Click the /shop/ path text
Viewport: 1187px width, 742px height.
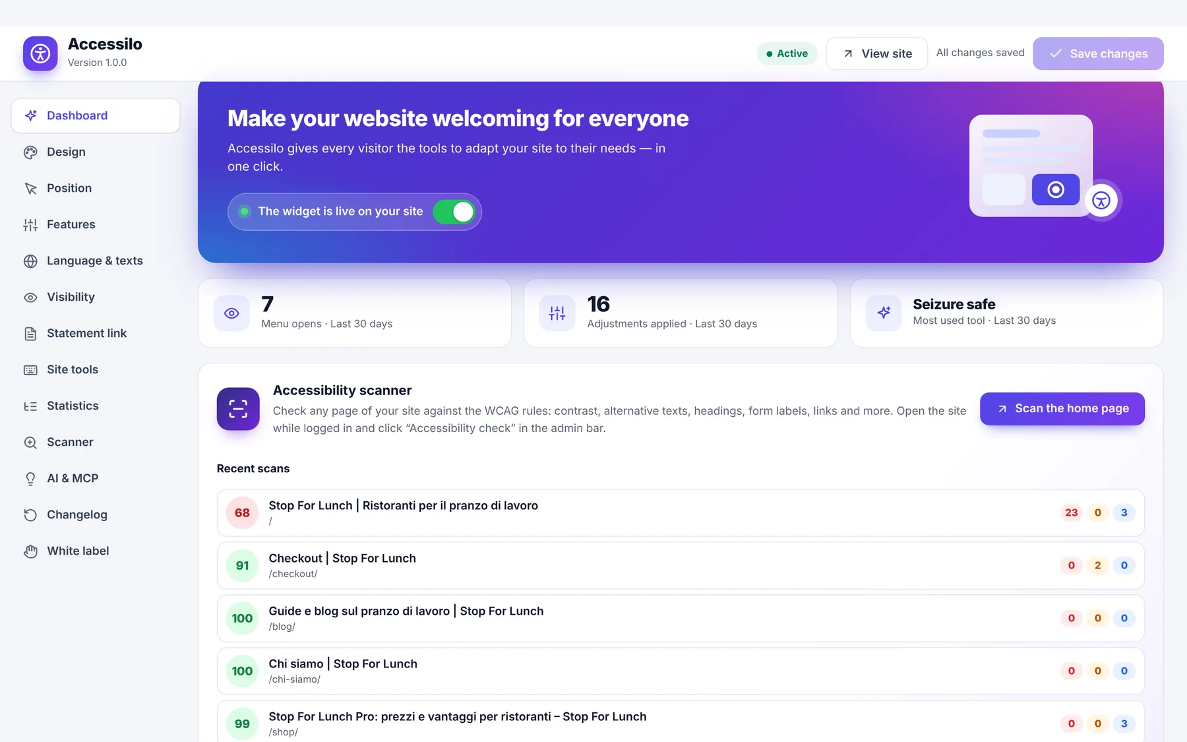point(283,732)
